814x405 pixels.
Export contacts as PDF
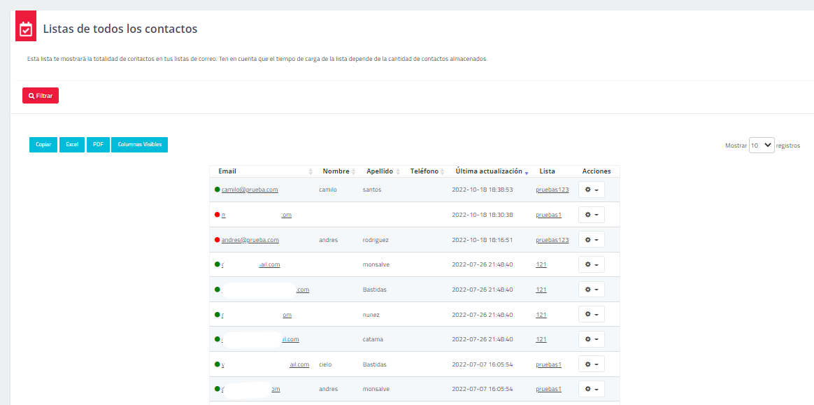[x=98, y=144]
